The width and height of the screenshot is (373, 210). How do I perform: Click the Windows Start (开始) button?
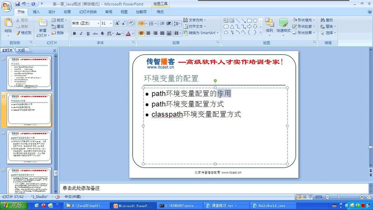(x=14, y=205)
